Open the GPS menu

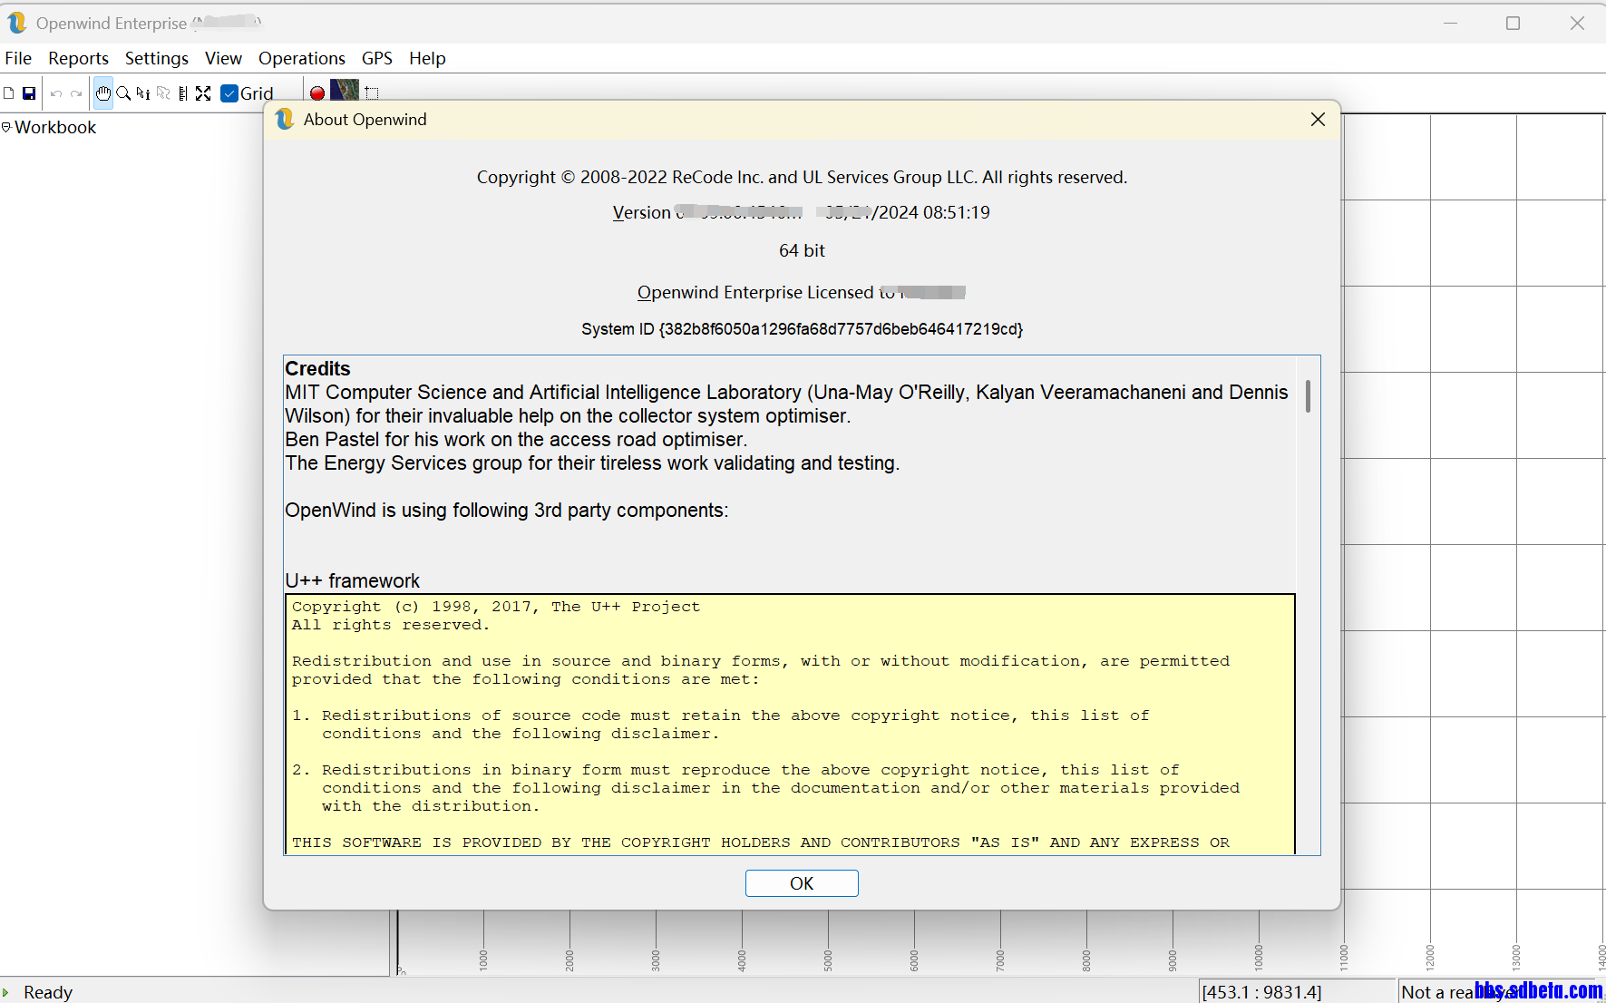click(377, 58)
